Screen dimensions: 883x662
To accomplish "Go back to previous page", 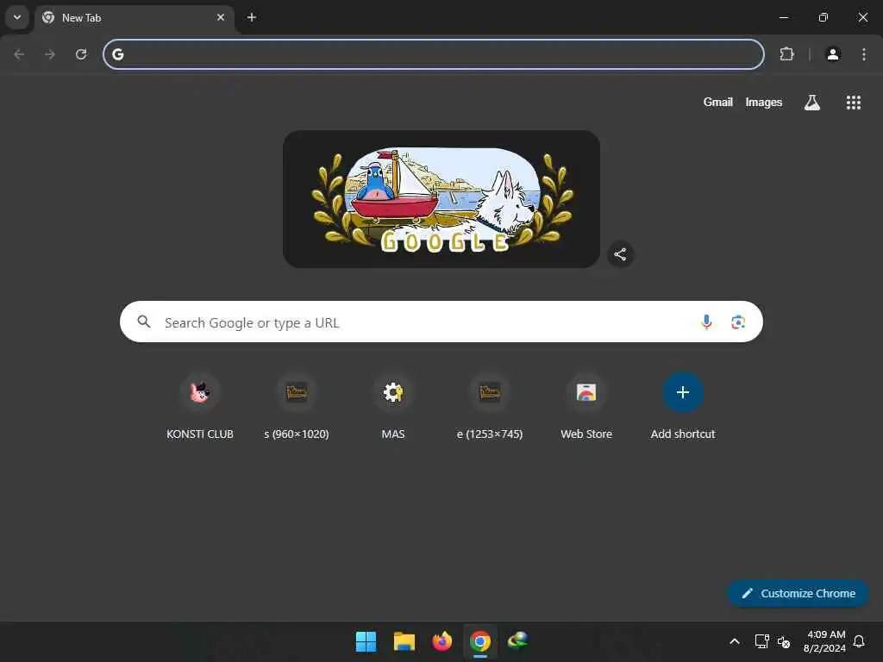I will (x=19, y=54).
